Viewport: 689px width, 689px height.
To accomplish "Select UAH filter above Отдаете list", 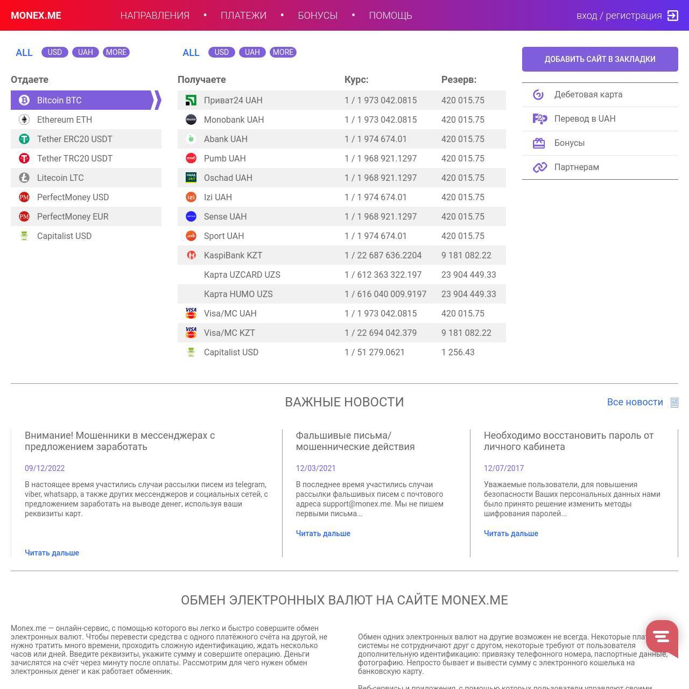I will click(86, 52).
